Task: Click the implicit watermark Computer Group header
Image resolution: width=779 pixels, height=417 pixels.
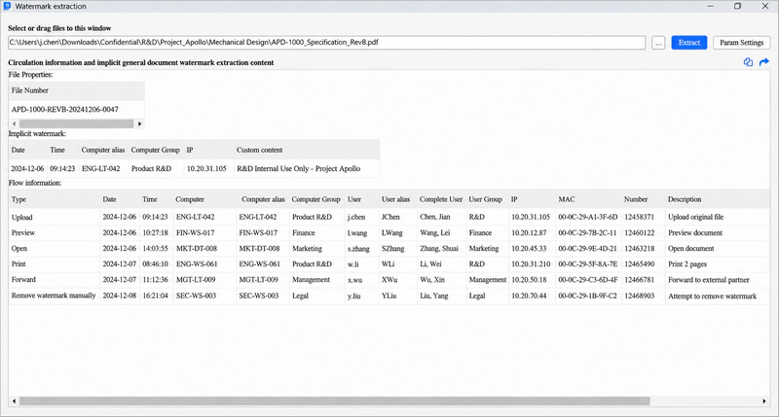Action: tap(155, 150)
